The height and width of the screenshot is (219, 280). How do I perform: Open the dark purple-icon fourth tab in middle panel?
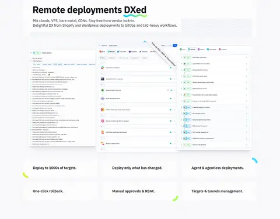133,52
